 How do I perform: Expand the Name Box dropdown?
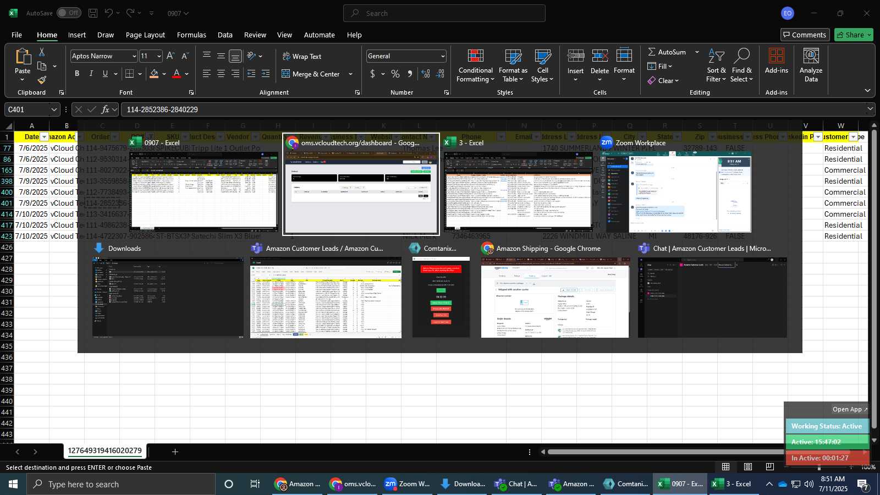[x=54, y=109]
